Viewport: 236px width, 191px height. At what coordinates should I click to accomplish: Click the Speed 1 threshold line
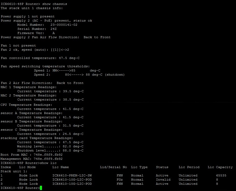point(67,70)
